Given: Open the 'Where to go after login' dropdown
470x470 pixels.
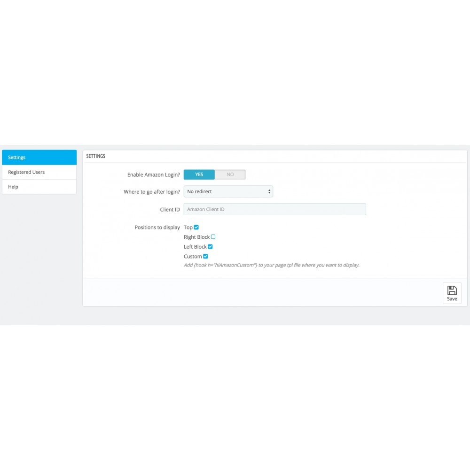Looking at the screenshot, I should (x=228, y=192).
